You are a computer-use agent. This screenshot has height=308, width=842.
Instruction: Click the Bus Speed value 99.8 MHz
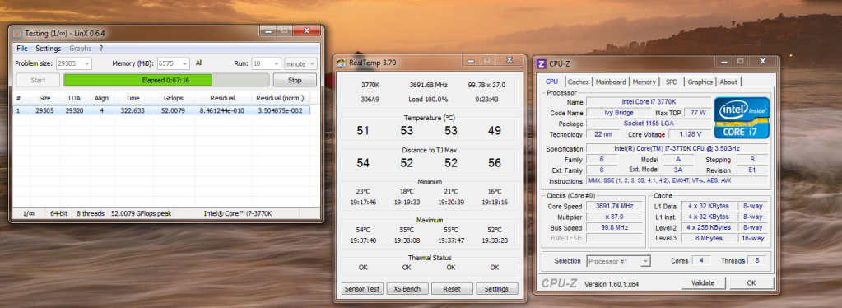pos(614,227)
